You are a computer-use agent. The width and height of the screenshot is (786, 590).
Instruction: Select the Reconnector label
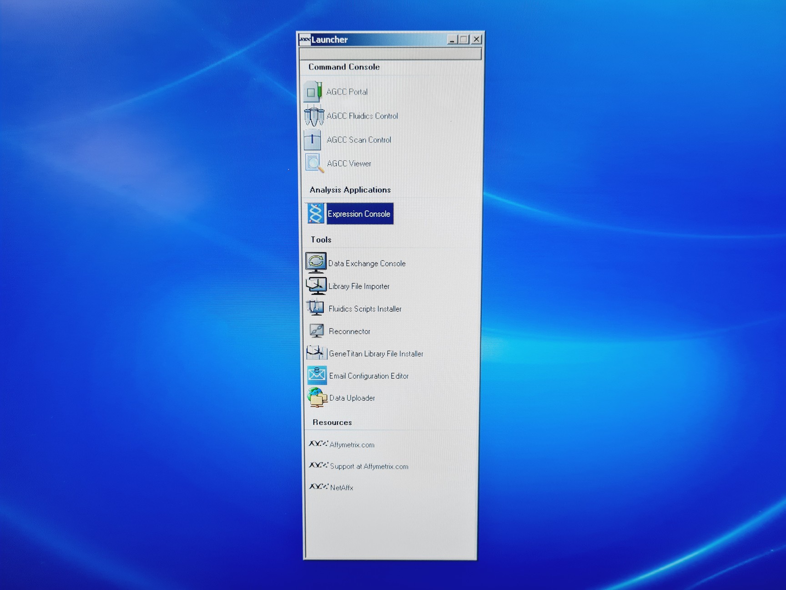(x=349, y=331)
